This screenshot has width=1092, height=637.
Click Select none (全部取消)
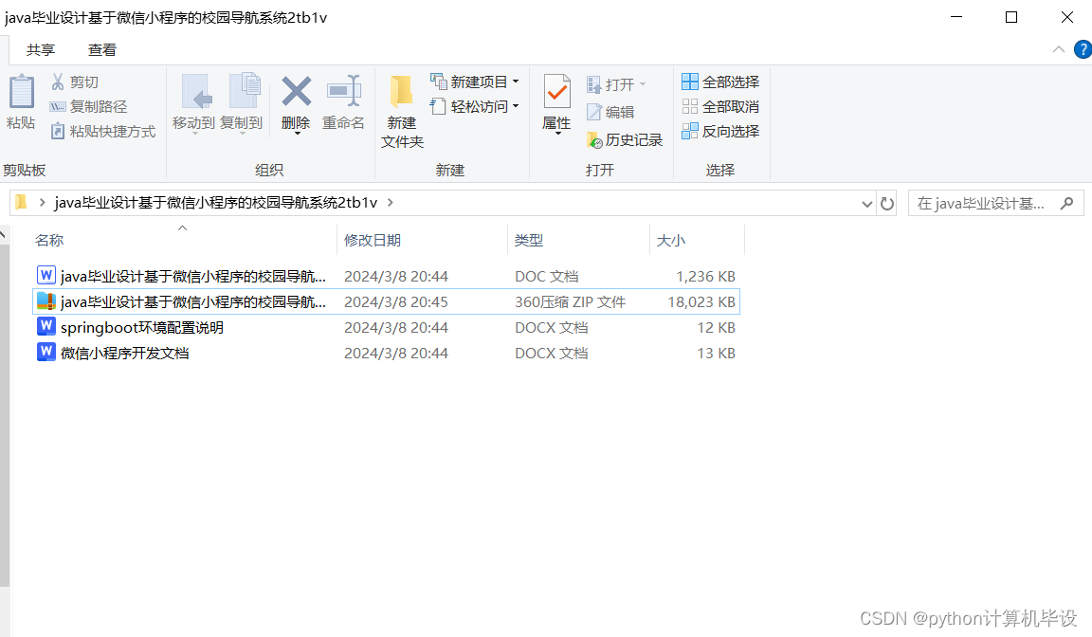pyautogui.click(x=720, y=106)
